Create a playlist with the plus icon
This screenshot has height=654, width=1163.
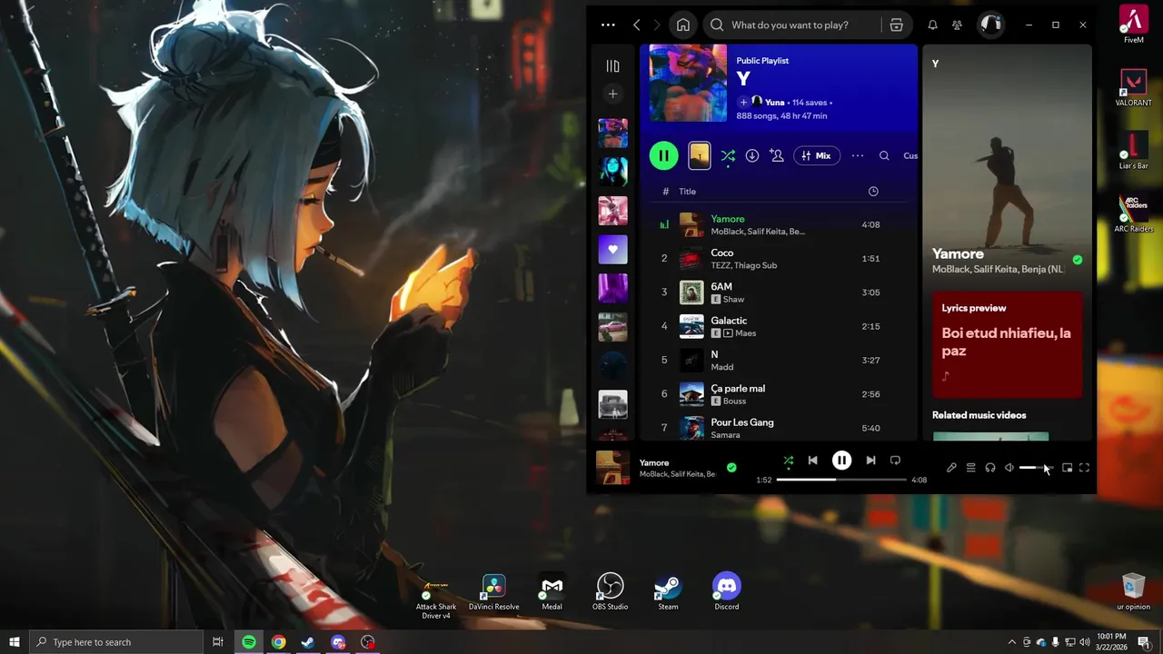(x=612, y=94)
